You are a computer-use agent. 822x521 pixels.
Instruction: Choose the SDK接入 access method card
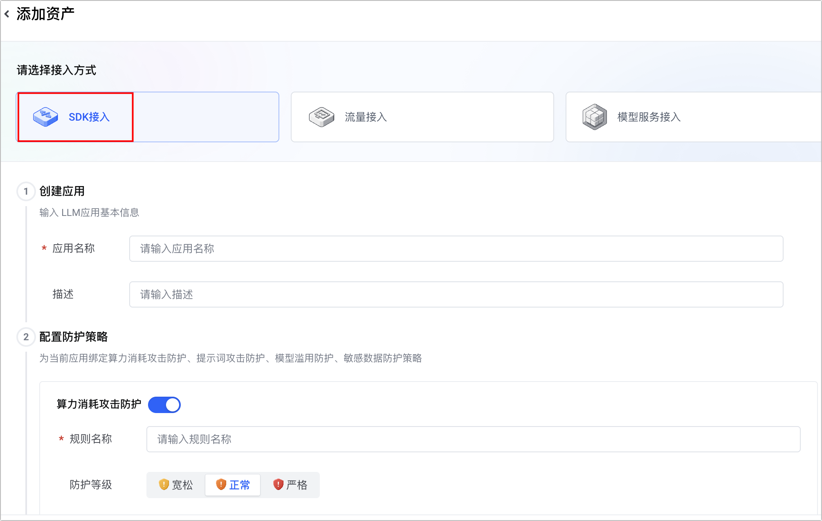[147, 117]
